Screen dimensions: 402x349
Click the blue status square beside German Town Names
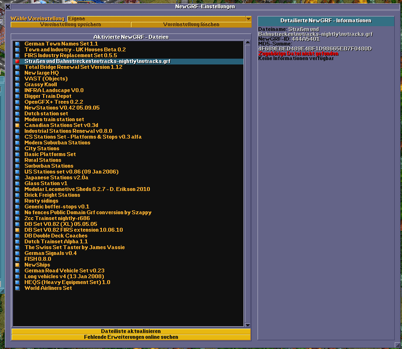tap(17, 44)
